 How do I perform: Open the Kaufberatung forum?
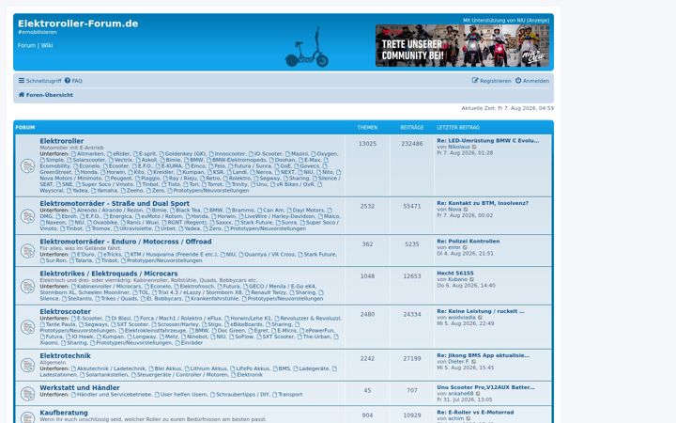64,413
